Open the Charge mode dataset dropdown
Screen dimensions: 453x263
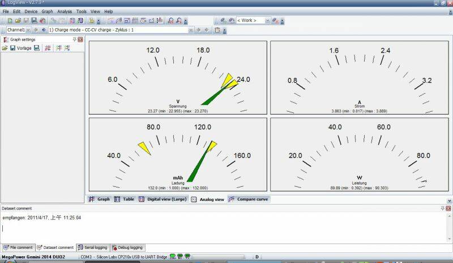(x=191, y=30)
